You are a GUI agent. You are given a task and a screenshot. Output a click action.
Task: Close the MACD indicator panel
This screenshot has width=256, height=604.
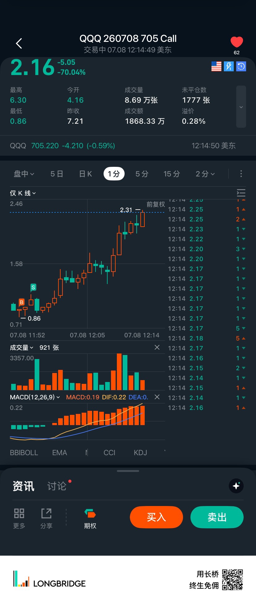pos(157,397)
